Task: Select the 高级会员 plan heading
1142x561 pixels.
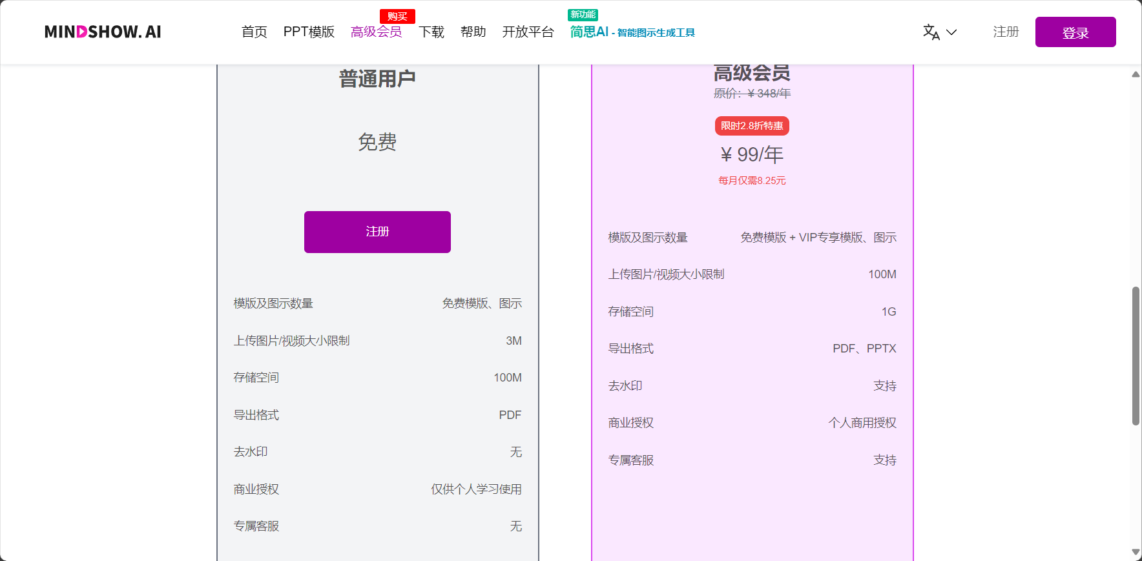Action: pyautogui.click(x=752, y=73)
